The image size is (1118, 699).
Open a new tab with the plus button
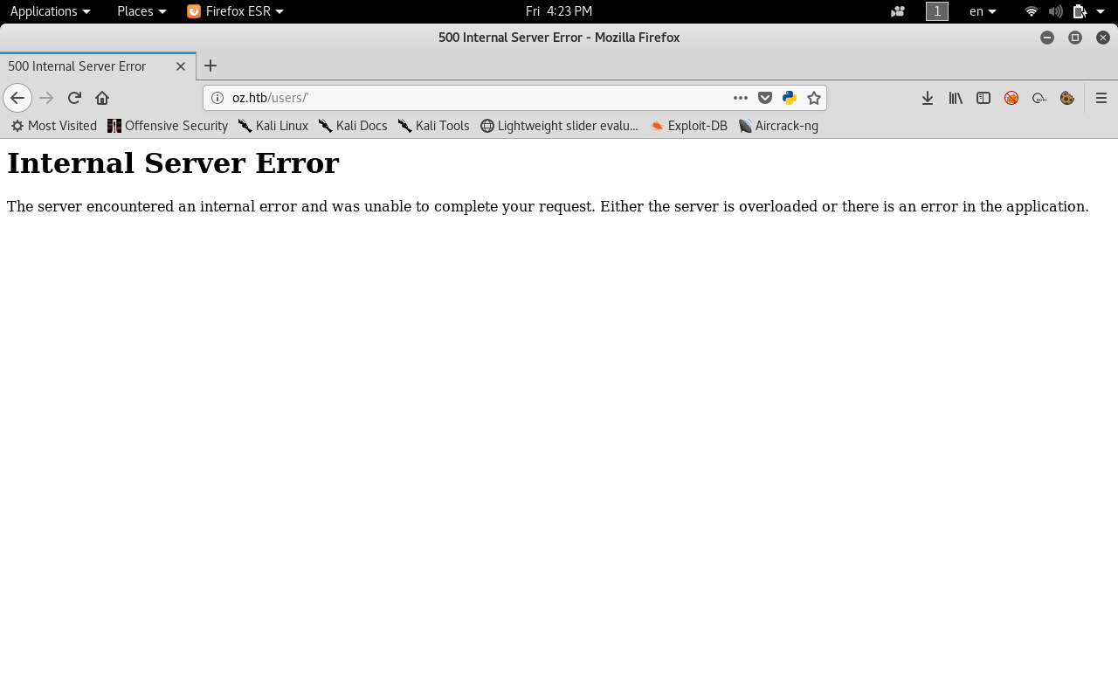[210, 66]
